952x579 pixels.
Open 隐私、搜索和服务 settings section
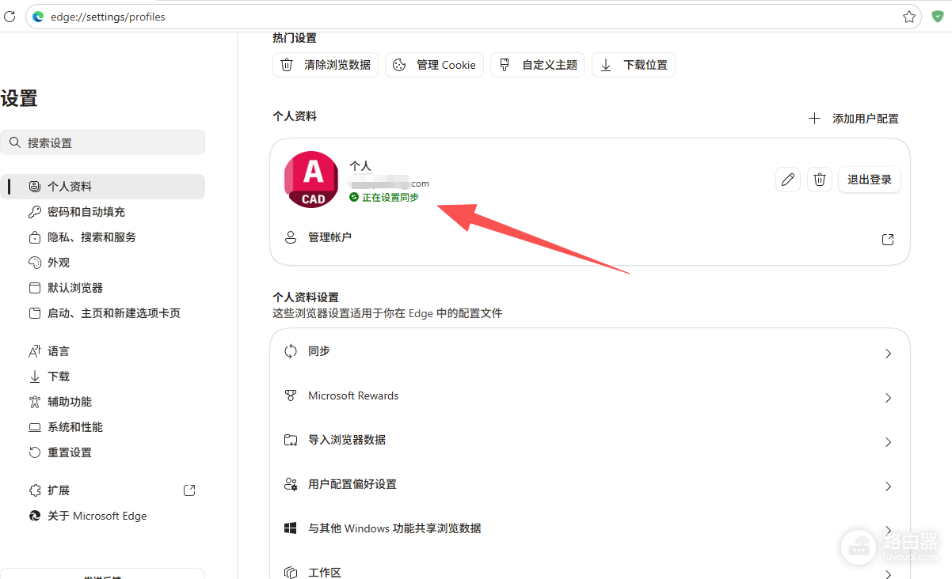(103, 237)
